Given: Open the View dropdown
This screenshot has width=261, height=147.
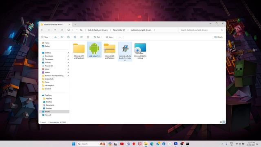Looking at the screenshot, I should (x=110, y=37).
